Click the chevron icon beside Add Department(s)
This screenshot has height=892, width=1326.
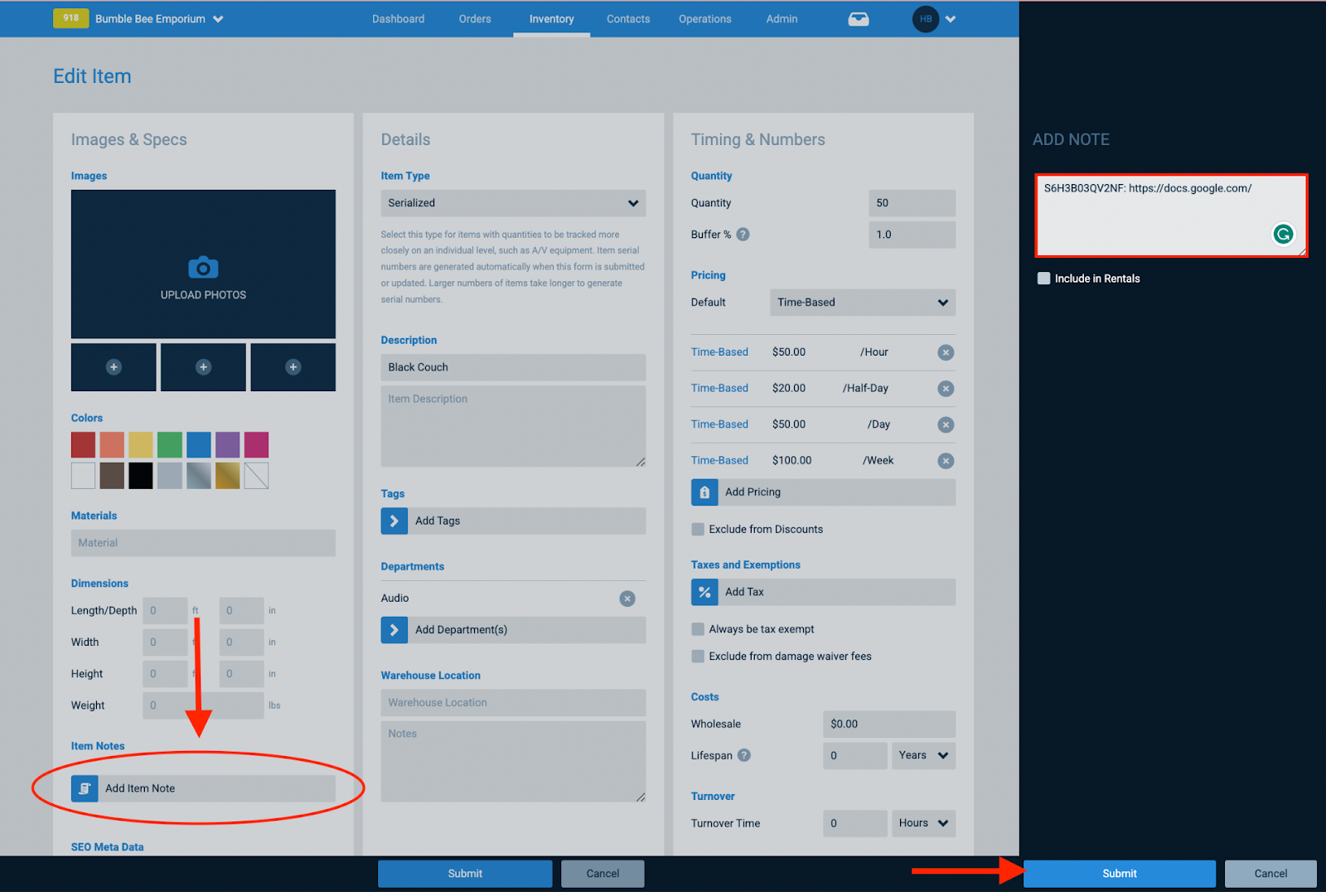pyautogui.click(x=394, y=629)
